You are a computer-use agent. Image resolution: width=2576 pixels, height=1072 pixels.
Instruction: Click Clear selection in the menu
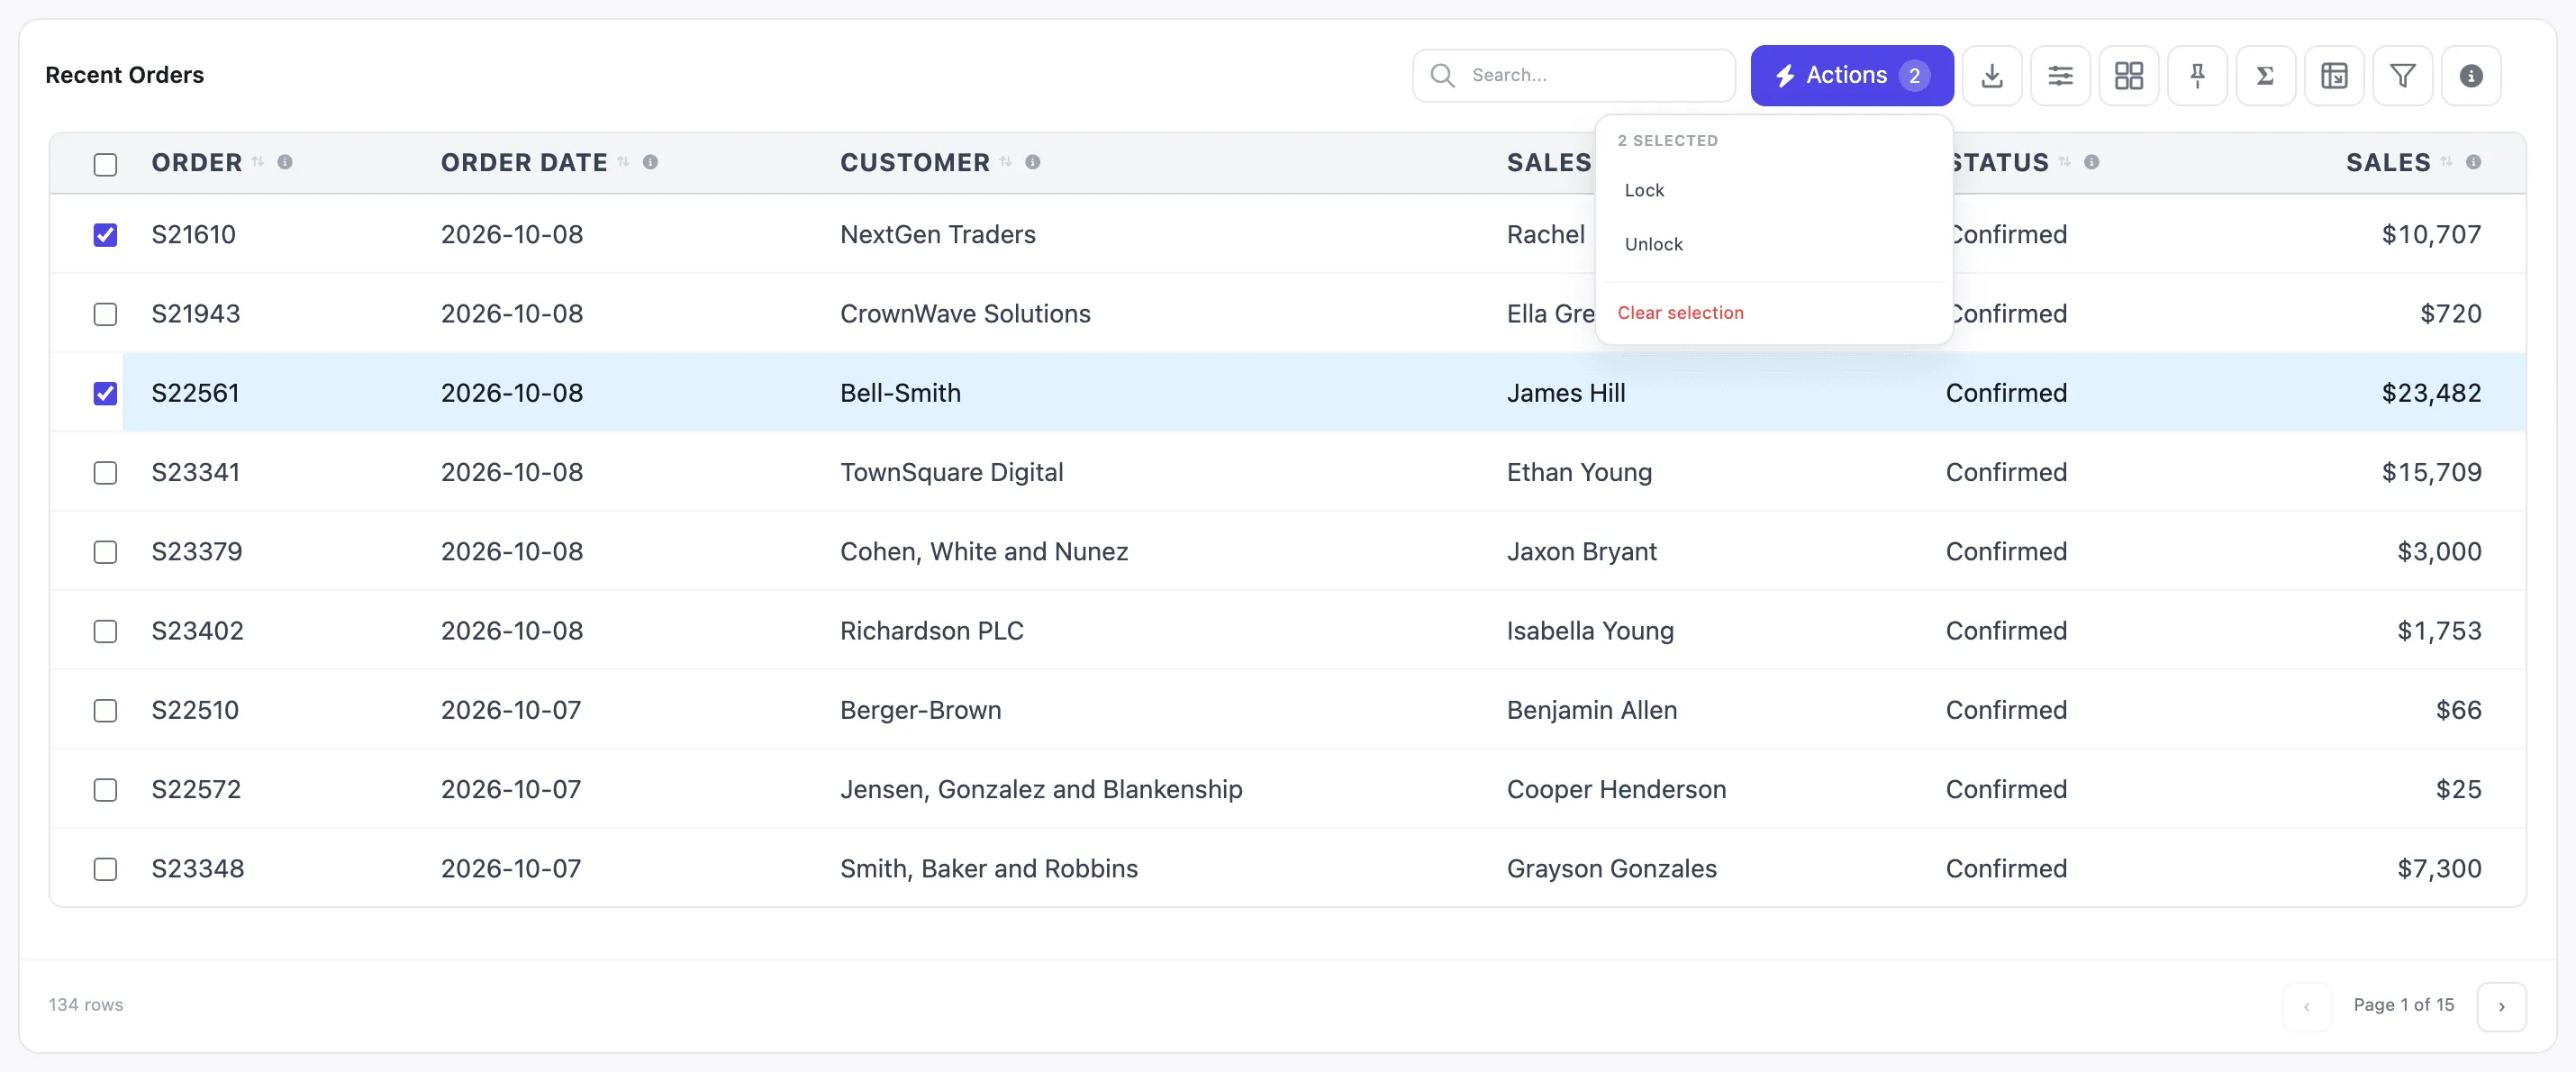pyautogui.click(x=1680, y=313)
